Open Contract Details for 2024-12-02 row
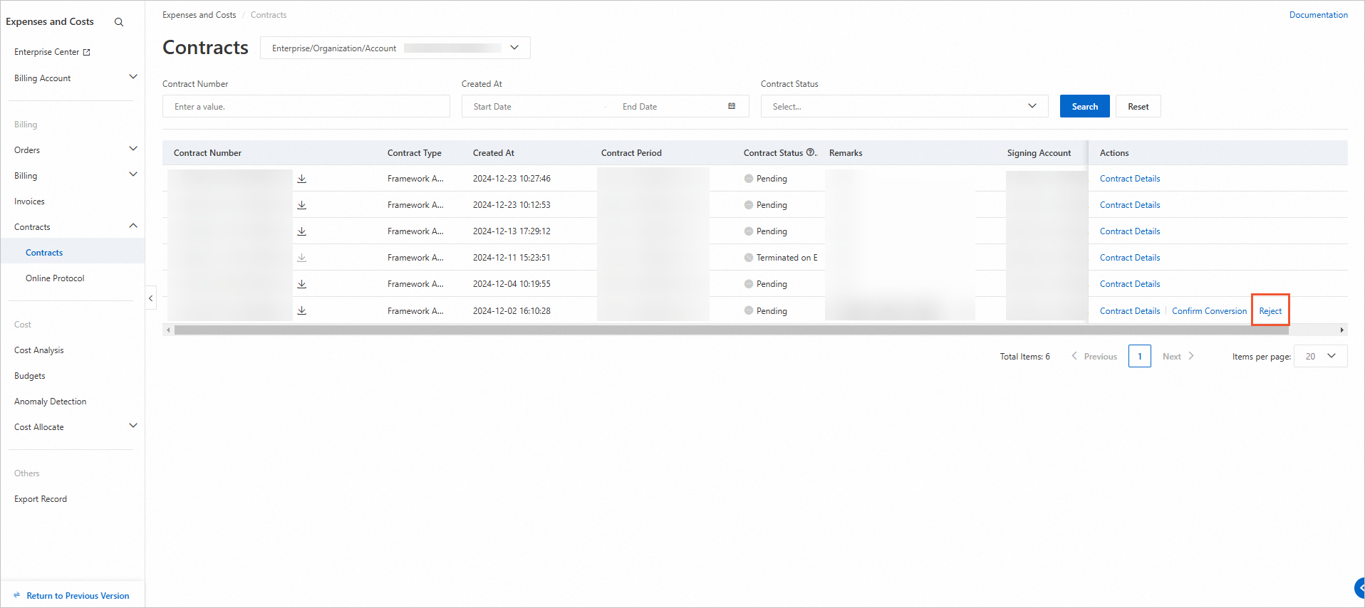1365x608 pixels. (x=1130, y=311)
